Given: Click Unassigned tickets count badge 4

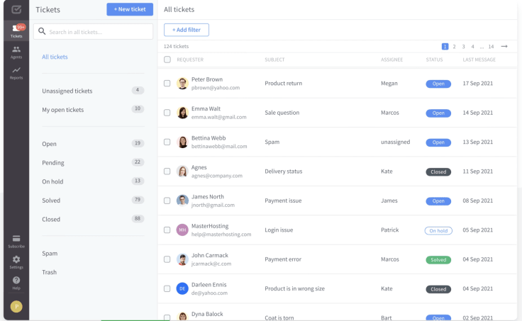Looking at the screenshot, I should (x=138, y=90).
